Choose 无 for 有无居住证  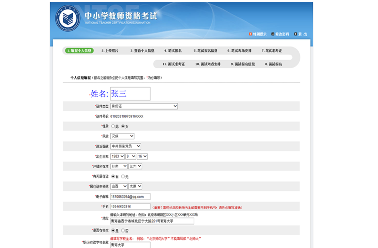(123, 176)
